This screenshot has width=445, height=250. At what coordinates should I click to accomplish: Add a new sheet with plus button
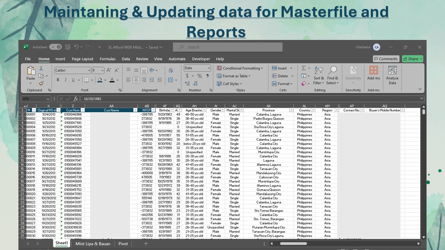(x=146, y=244)
